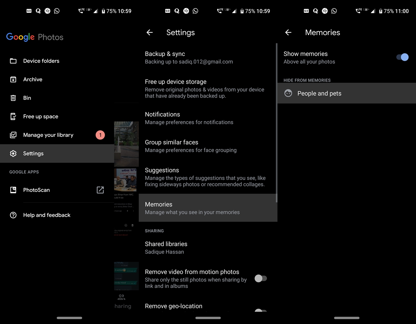Click the Free up space phone icon
The image size is (416, 324).
pyautogui.click(x=13, y=117)
